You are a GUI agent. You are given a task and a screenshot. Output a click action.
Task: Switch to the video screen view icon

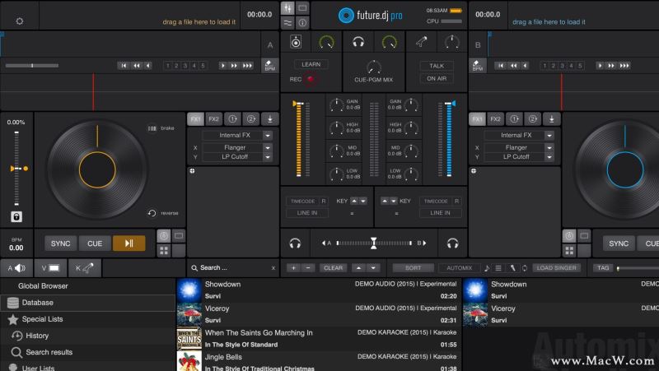(x=302, y=8)
